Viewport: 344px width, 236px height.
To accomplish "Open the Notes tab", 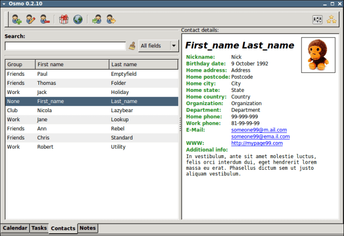I will 88,228.
